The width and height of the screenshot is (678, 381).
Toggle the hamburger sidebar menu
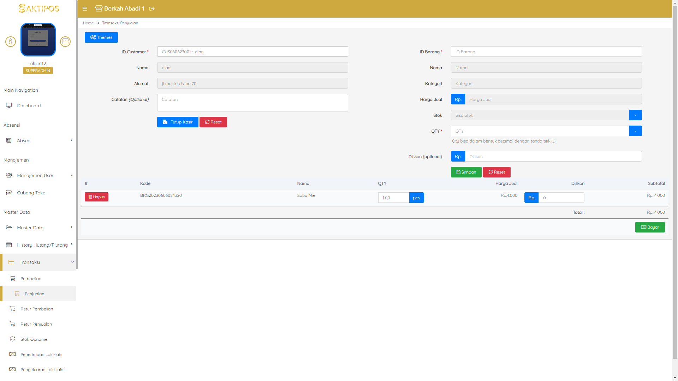[x=85, y=9]
